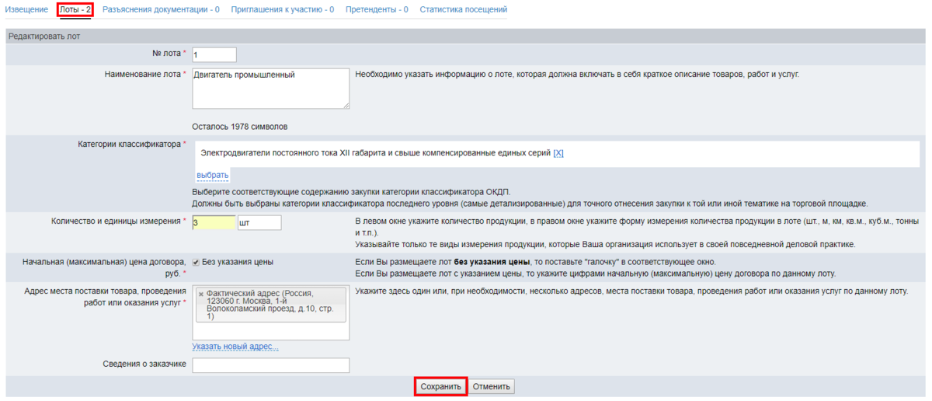The height and width of the screenshot is (401, 932).
Task: Grab the lot name textarea resize handle
Action: coord(346,105)
